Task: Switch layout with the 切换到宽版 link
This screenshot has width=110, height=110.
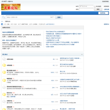Action: tap(105, 2)
